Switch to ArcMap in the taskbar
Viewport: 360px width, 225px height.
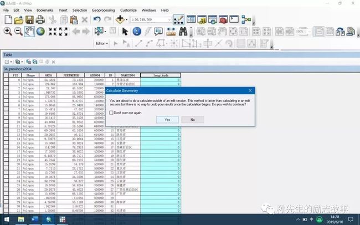click(x=49, y=219)
